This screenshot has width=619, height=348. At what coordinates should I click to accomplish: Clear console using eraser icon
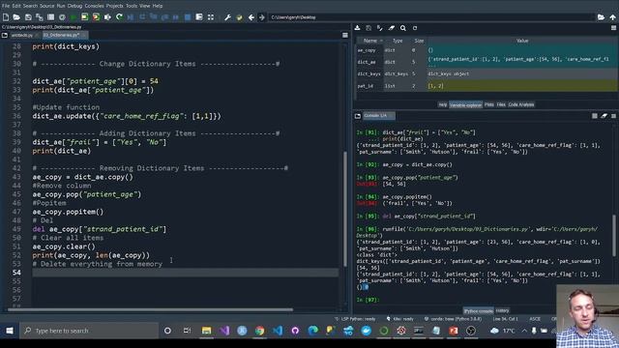point(604,116)
